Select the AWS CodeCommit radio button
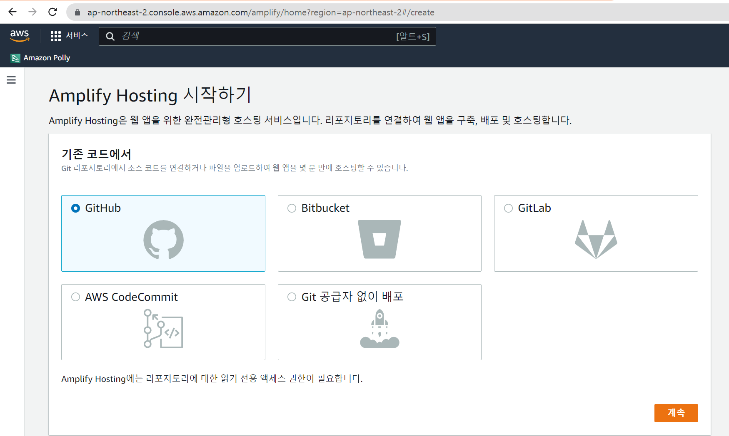The image size is (729, 436). (x=75, y=297)
